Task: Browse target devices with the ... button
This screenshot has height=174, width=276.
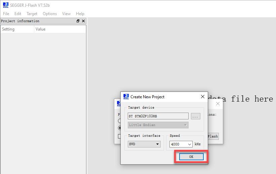Action: pyautogui.click(x=196, y=116)
